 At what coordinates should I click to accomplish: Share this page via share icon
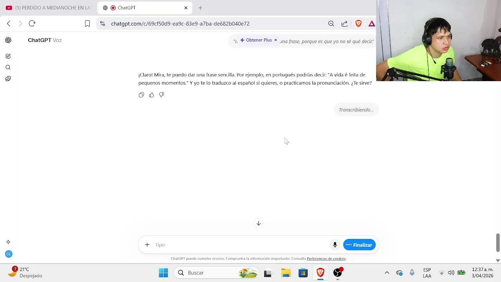(344, 23)
